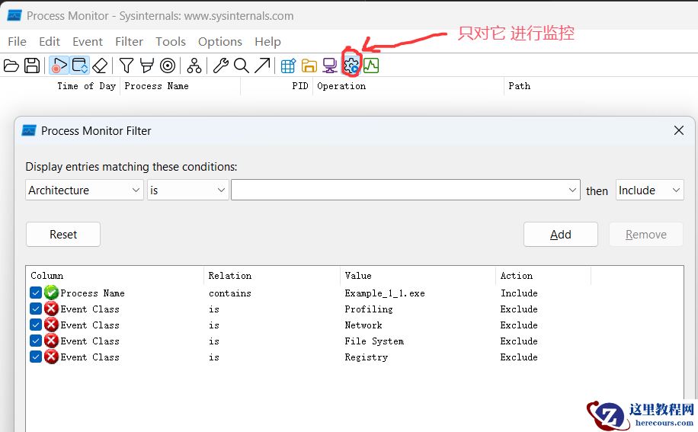Click the filter value input field
Image resolution: width=698 pixels, height=432 pixels.
(399, 190)
